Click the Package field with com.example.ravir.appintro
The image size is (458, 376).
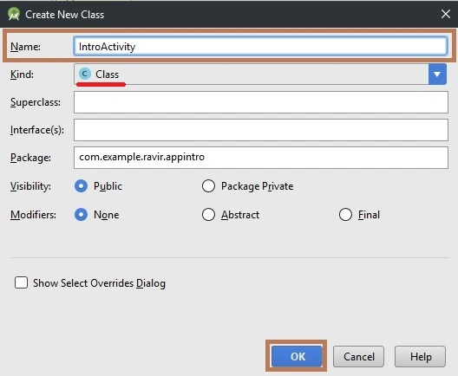tap(261, 158)
